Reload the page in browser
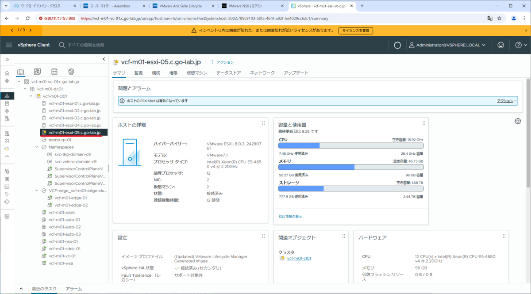This screenshot has height=294, width=531. [x=27, y=19]
